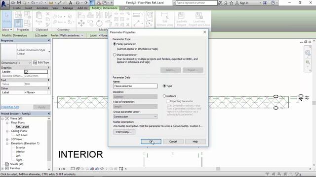
Task: Click the Thin Lines icon in quick access toolbar
Action: click(92, 3)
